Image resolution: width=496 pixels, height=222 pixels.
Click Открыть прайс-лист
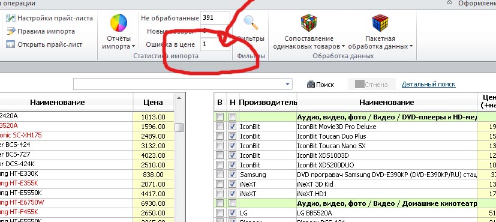pyautogui.click(x=44, y=44)
